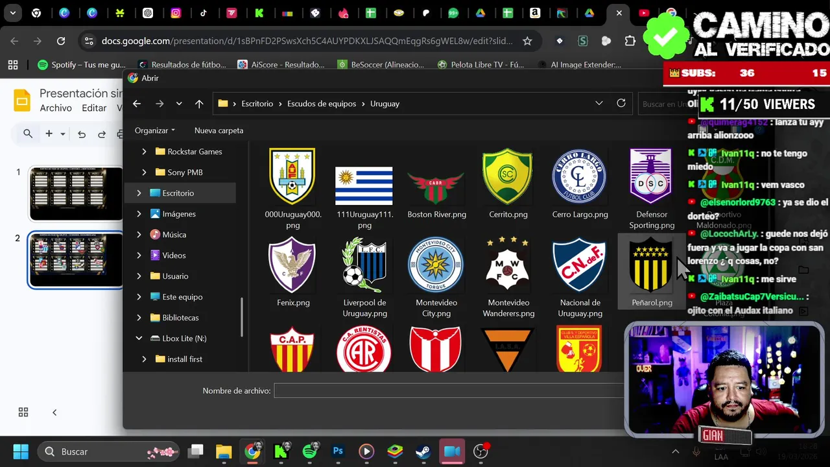Select the 000Uruguay000.png file
Screen dimensions: 830x467
tap(292, 188)
